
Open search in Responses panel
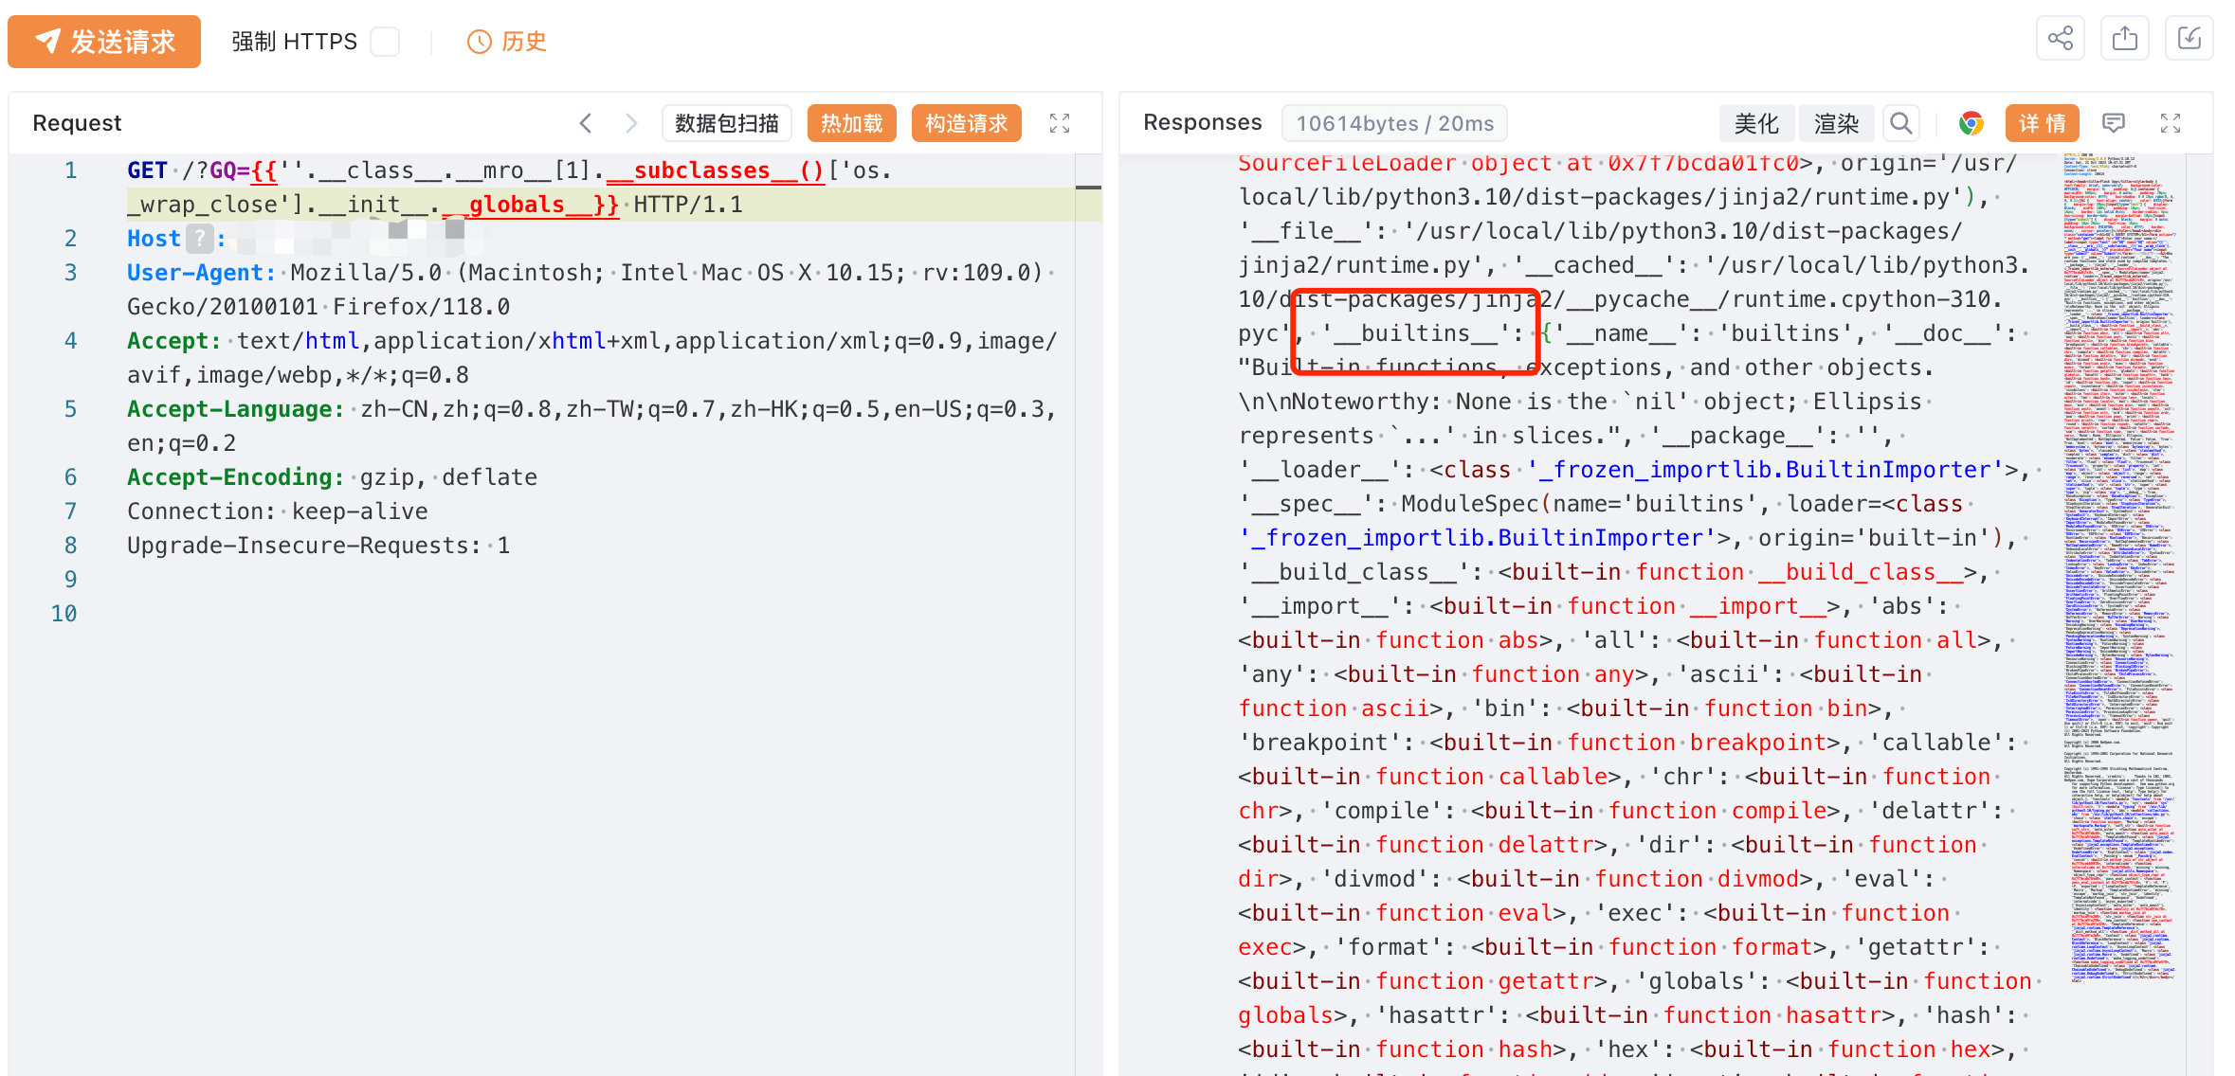click(x=1901, y=123)
